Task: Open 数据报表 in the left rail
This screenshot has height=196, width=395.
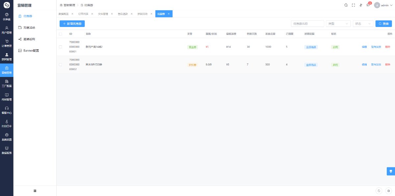Action: pos(7,150)
